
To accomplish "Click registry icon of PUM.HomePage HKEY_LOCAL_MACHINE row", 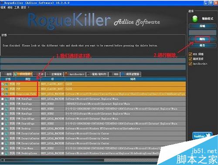I will (7, 99).
